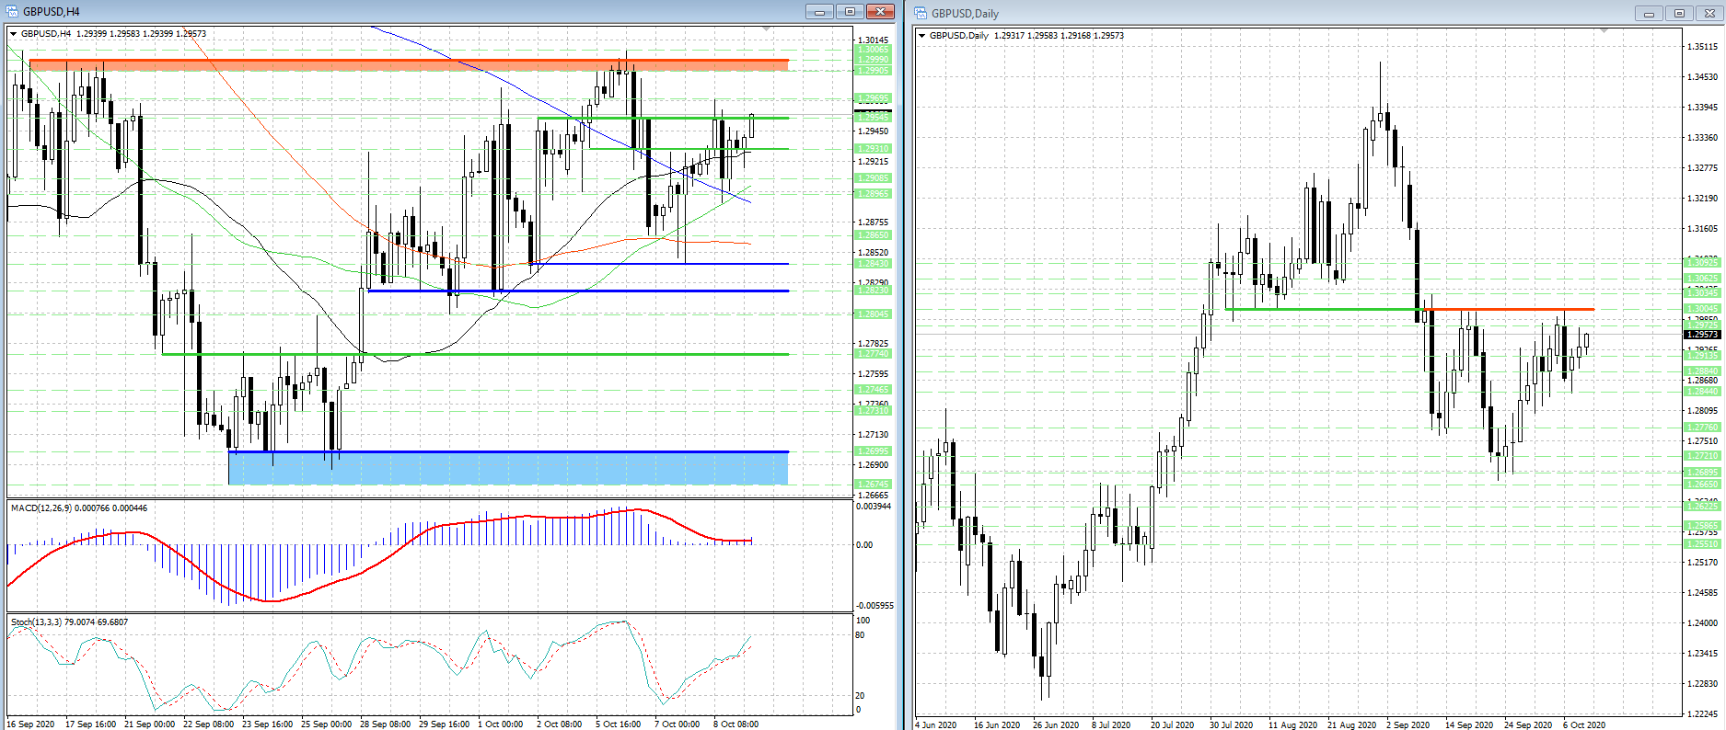Click the GBPUSD,Daily chart window icon
Screen dimensions: 1726x730
921,14
